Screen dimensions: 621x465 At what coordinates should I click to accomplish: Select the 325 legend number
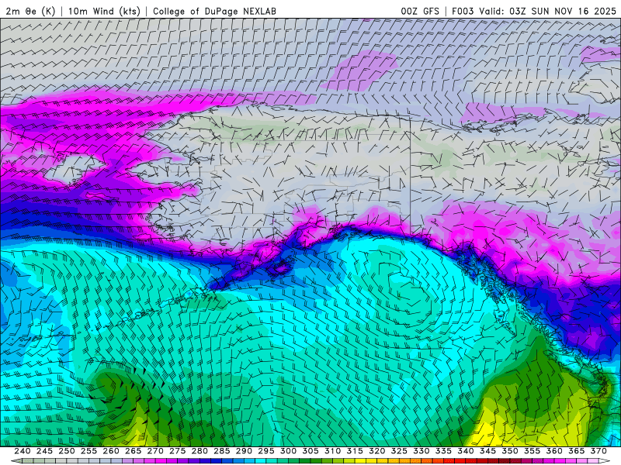(399, 451)
